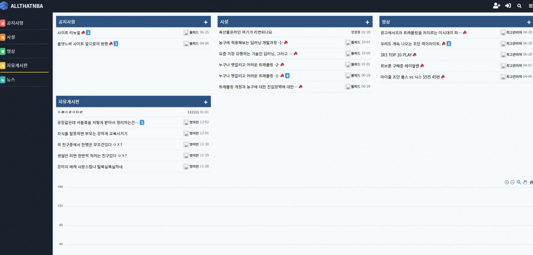The image size is (533, 255).
Task: Expand the 사설 panel with plus
Action: pyautogui.click(x=367, y=22)
